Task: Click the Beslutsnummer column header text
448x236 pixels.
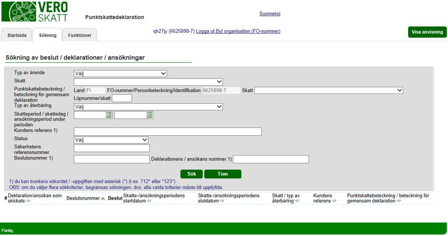Action: (x=83, y=198)
